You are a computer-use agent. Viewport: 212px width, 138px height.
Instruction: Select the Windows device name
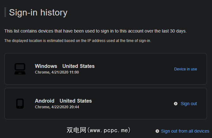46,66
